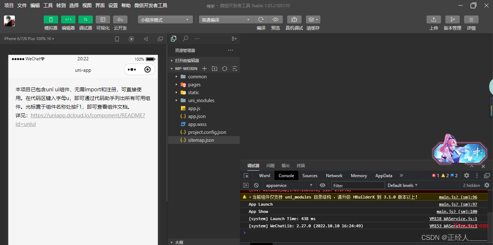Toggle the 调试器 debugger panel button
This screenshot has height=245, width=493.
[x=86, y=19]
